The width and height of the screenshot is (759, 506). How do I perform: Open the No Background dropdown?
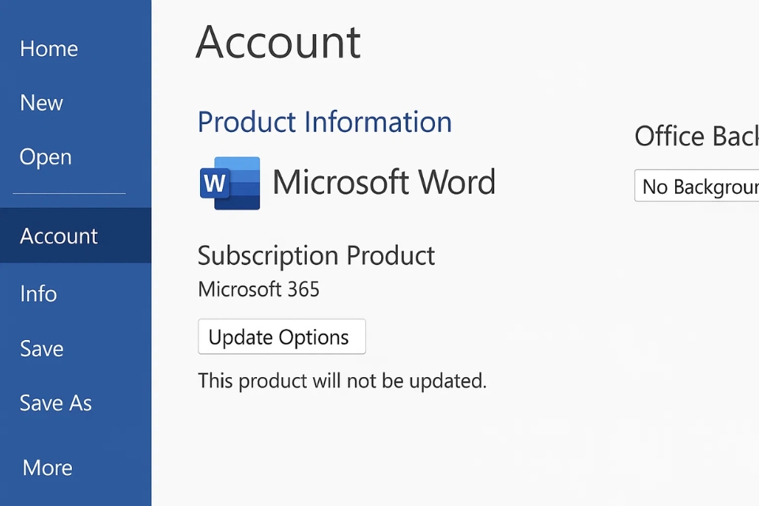point(697,187)
